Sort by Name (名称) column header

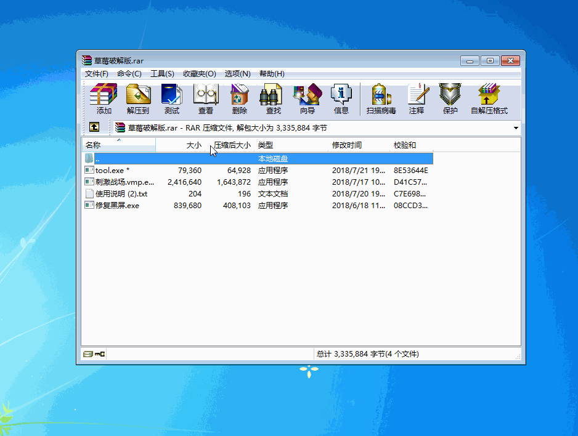pyautogui.click(x=118, y=145)
